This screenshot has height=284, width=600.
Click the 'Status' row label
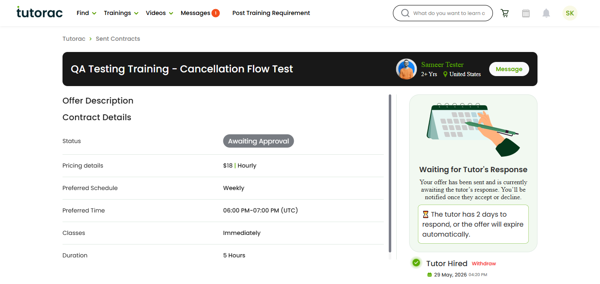pyautogui.click(x=72, y=141)
